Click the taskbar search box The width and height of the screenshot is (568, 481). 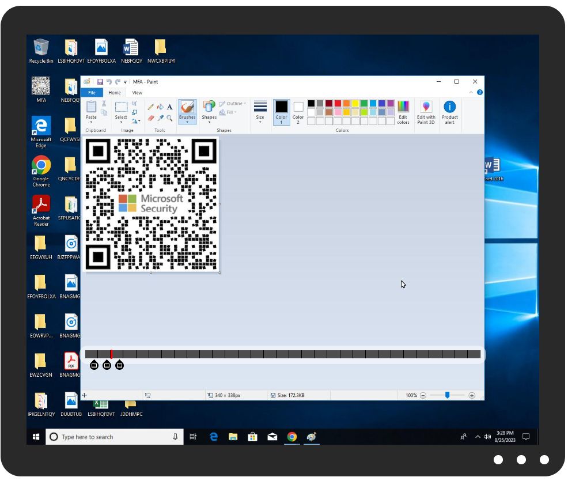pos(115,438)
